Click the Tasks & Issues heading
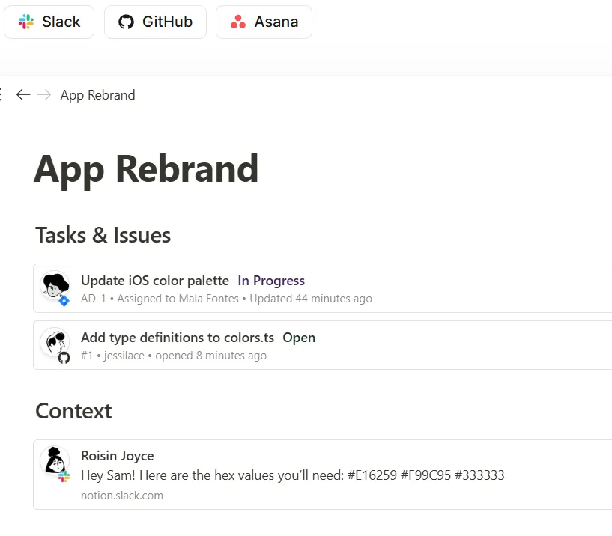612x536 pixels. pyautogui.click(x=103, y=235)
